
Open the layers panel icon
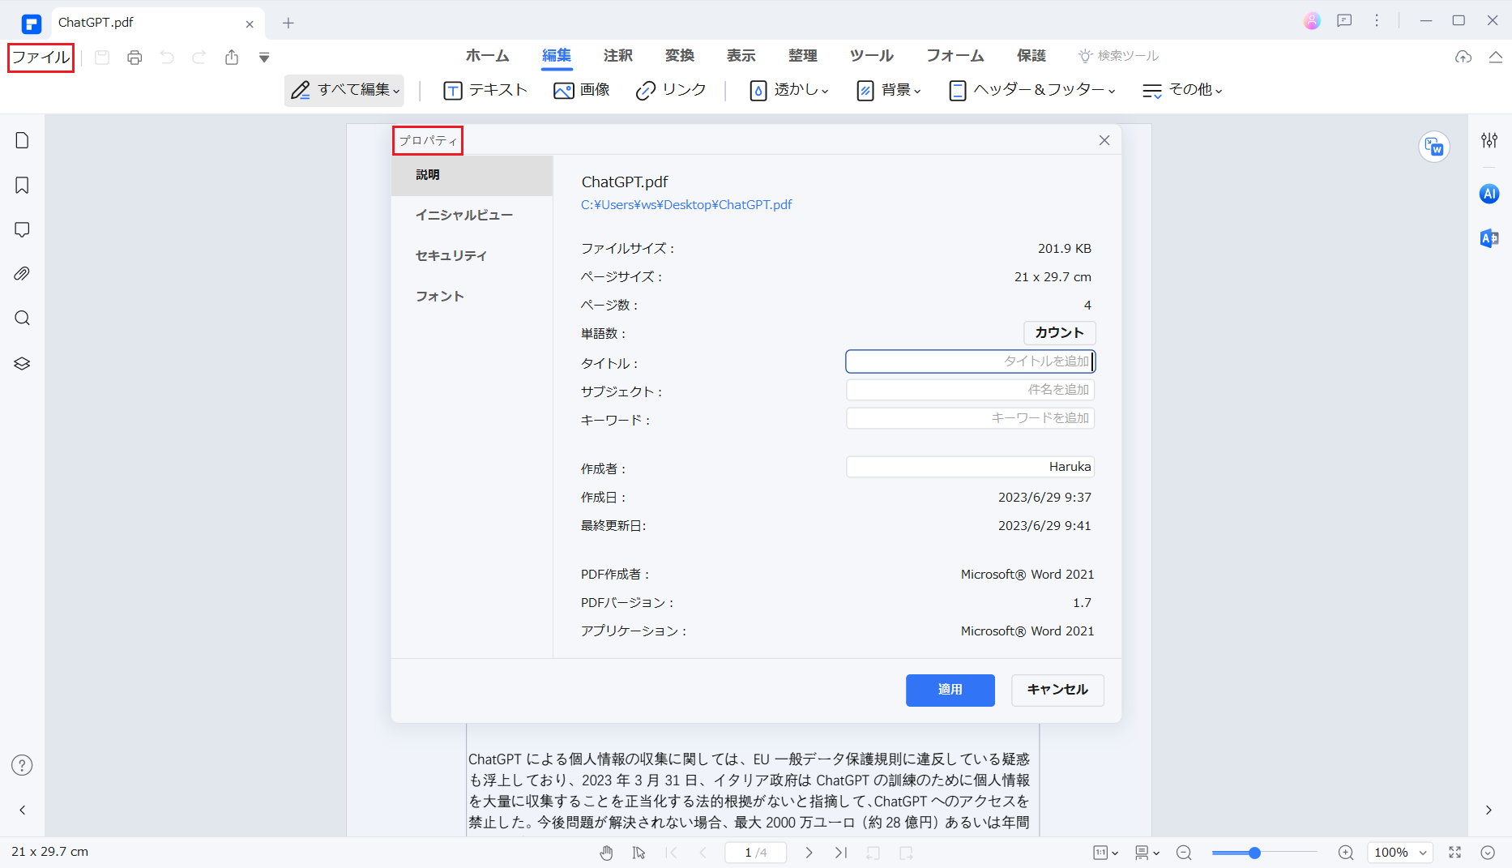[x=22, y=363]
